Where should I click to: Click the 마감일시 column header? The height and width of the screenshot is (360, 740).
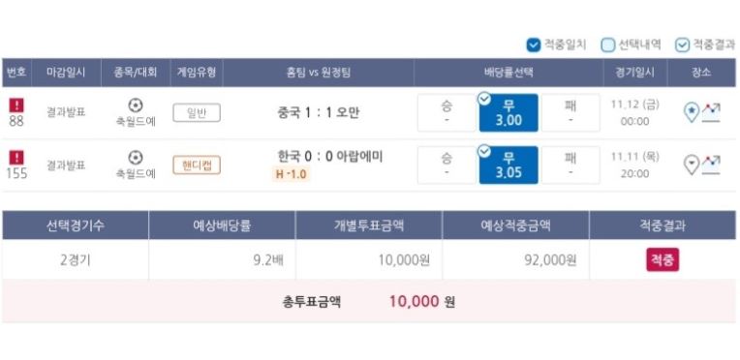pyautogui.click(x=66, y=73)
